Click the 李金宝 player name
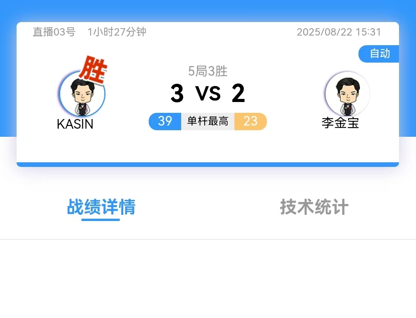Viewport: 416px width, 318px height. 340,123
